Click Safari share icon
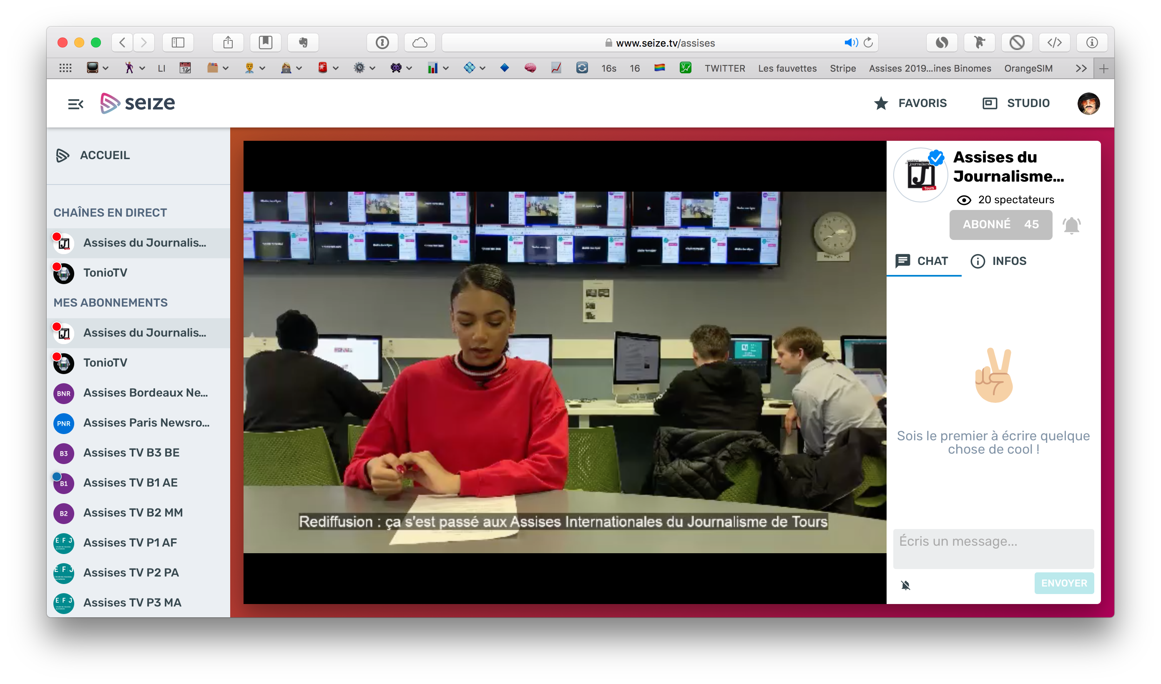1161x684 pixels. 228,43
